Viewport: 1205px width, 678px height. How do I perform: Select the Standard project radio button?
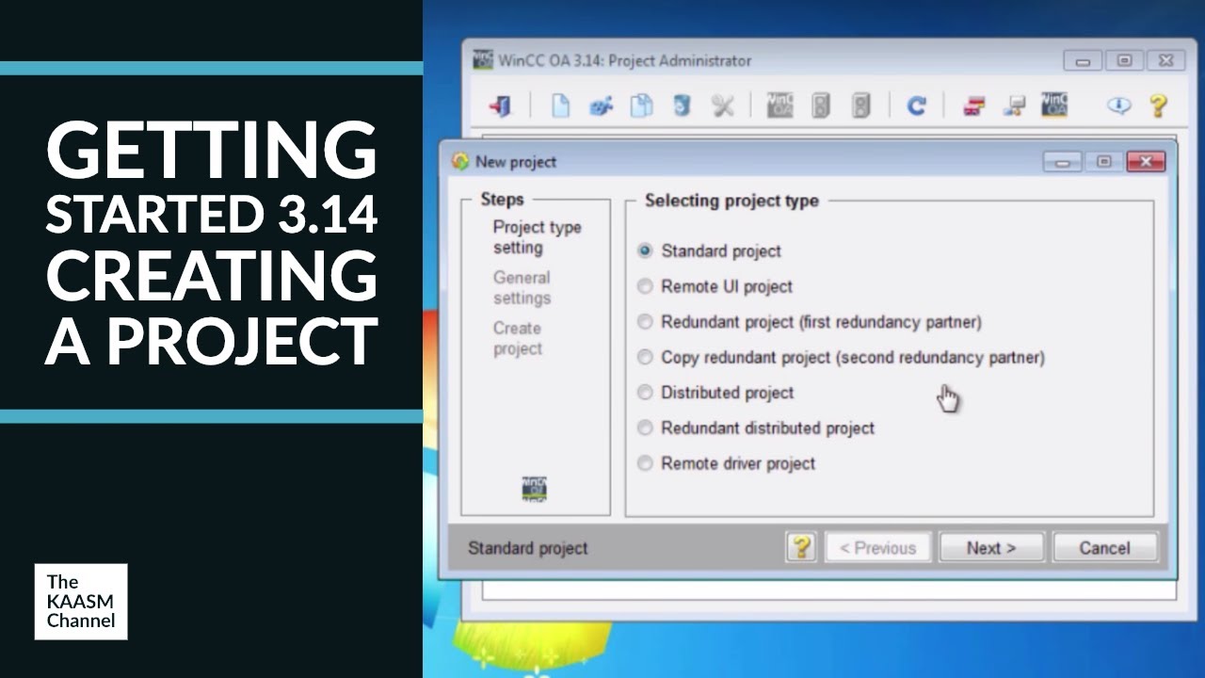(x=645, y=250)
